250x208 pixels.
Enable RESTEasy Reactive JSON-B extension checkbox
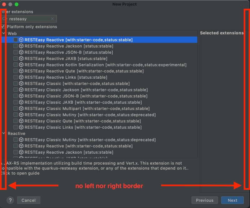16,52
